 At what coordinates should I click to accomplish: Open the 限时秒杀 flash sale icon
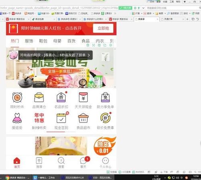tap(17, 98)
